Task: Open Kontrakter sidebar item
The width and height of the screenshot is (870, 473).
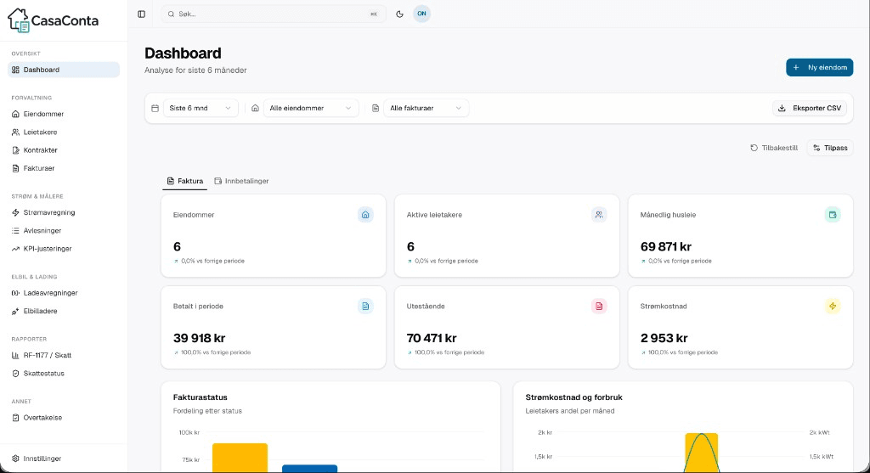Action: pyautogui.click(x=64, y=150)
